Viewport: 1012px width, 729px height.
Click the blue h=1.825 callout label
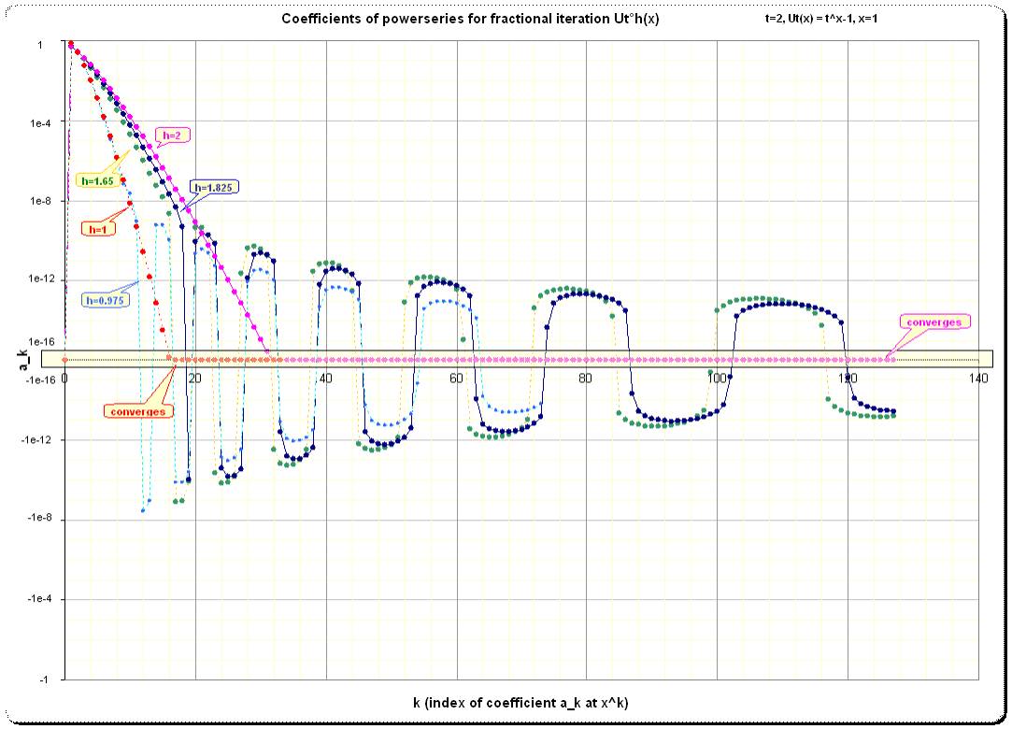(212, 187)
